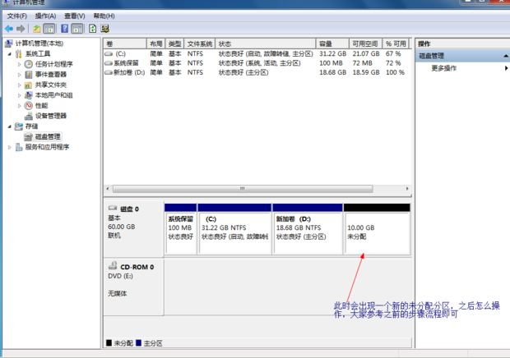Select the 10.00 GB unallocated partition block
The image size is (510, 358).
tap(376, 233)
